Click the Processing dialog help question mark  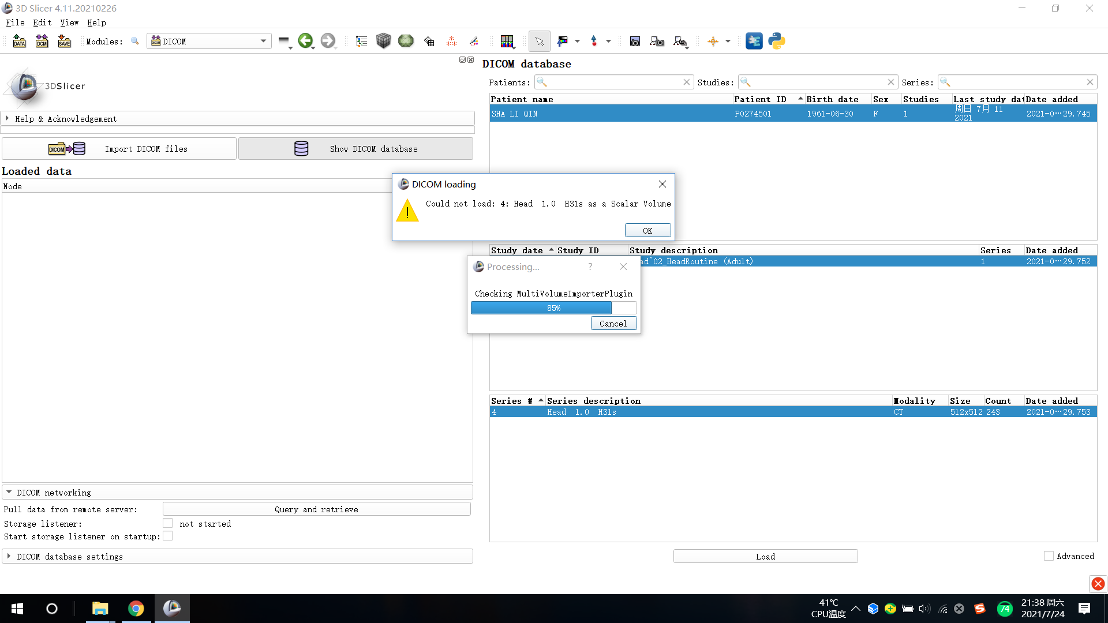click(590, 267)
